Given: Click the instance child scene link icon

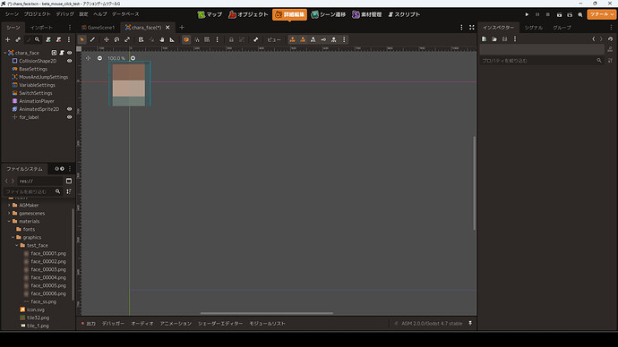Looking at the screenshot, I should tap(18, 39).
